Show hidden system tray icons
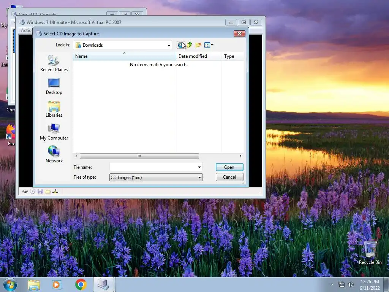Screen dimensions: 389x292 (x=332, y=285)
